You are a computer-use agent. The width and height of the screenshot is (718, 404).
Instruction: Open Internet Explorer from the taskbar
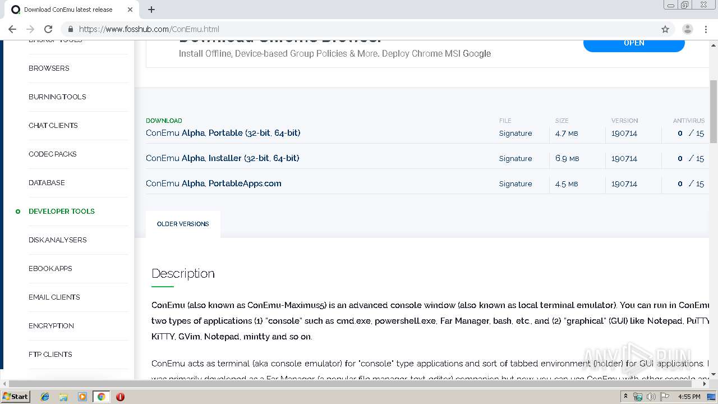(x=45, y=397)
